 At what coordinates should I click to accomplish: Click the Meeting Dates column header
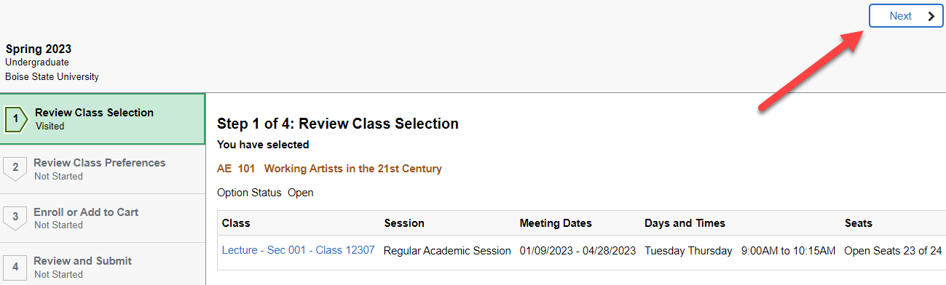pyautogui.click(x=556, y=223)
